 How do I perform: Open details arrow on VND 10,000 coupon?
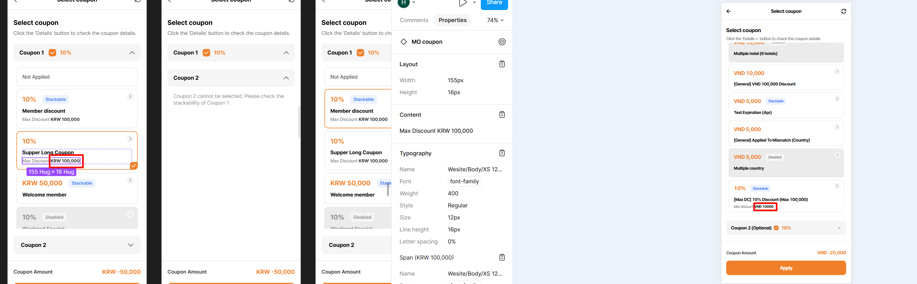coord(837,71)
